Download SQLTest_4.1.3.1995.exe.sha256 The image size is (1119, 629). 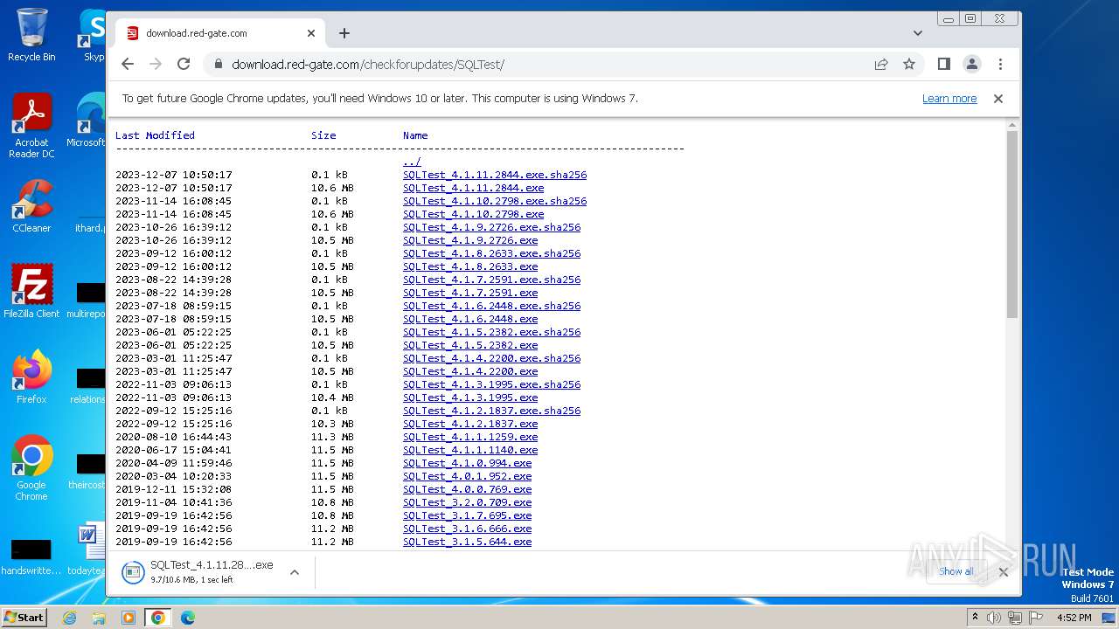(491, 384)
